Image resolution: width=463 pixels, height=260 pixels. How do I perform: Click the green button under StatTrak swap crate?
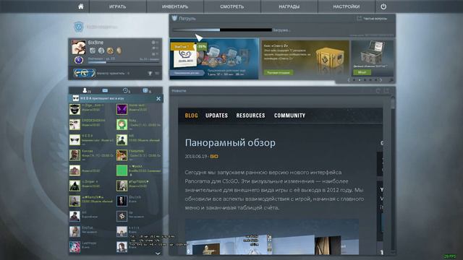(x=362, y=72)
